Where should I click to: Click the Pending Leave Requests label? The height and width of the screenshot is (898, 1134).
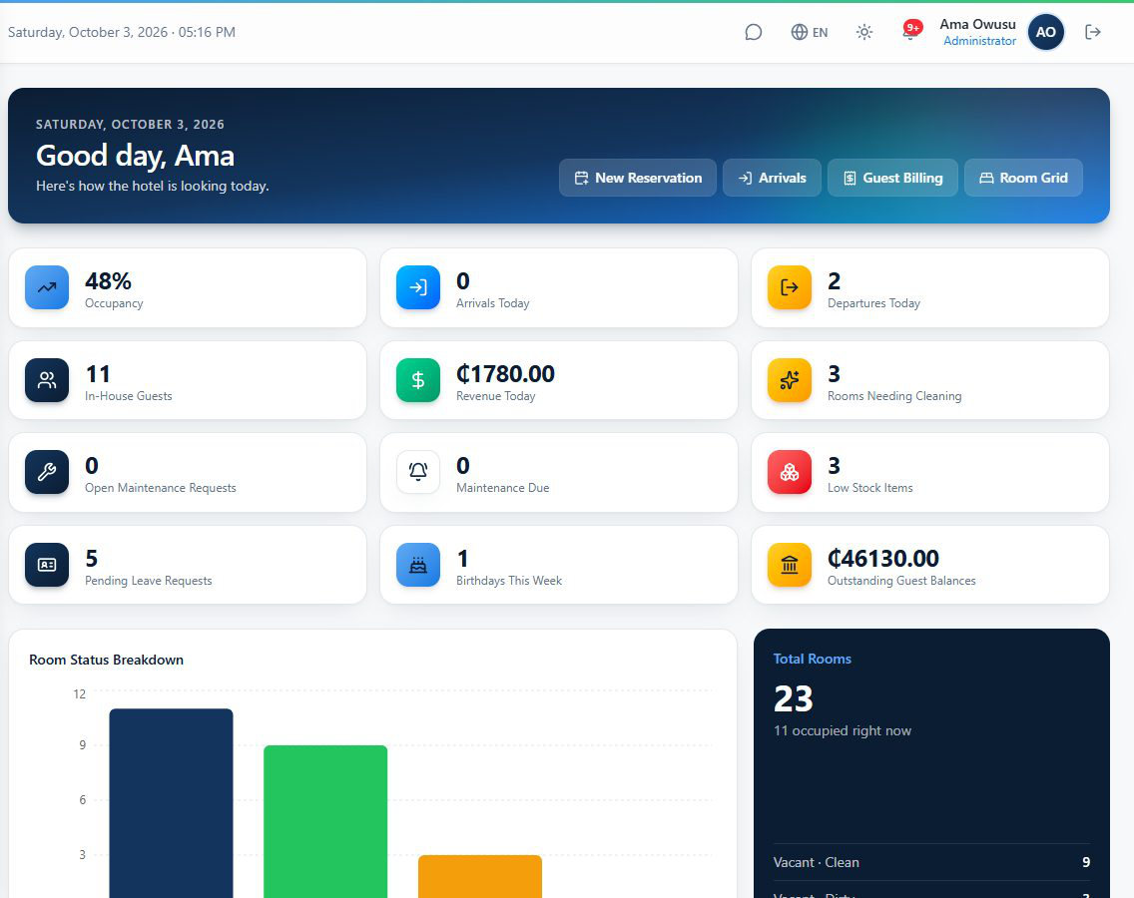tap(149, 581)
